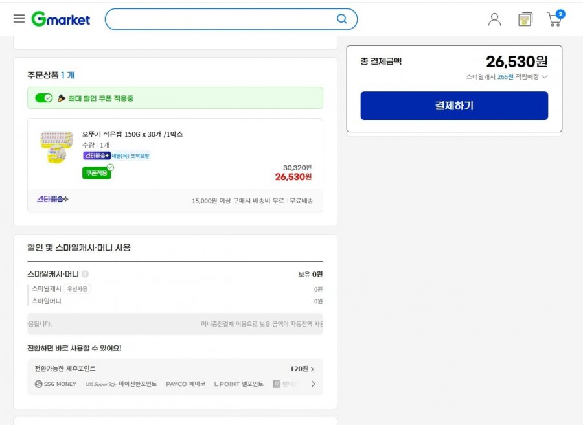Toggle the 최대 할인 쿠폰 적용중 switch
Image resolution: width=583 pixels, height=425 pixels.
pos(44,98)
